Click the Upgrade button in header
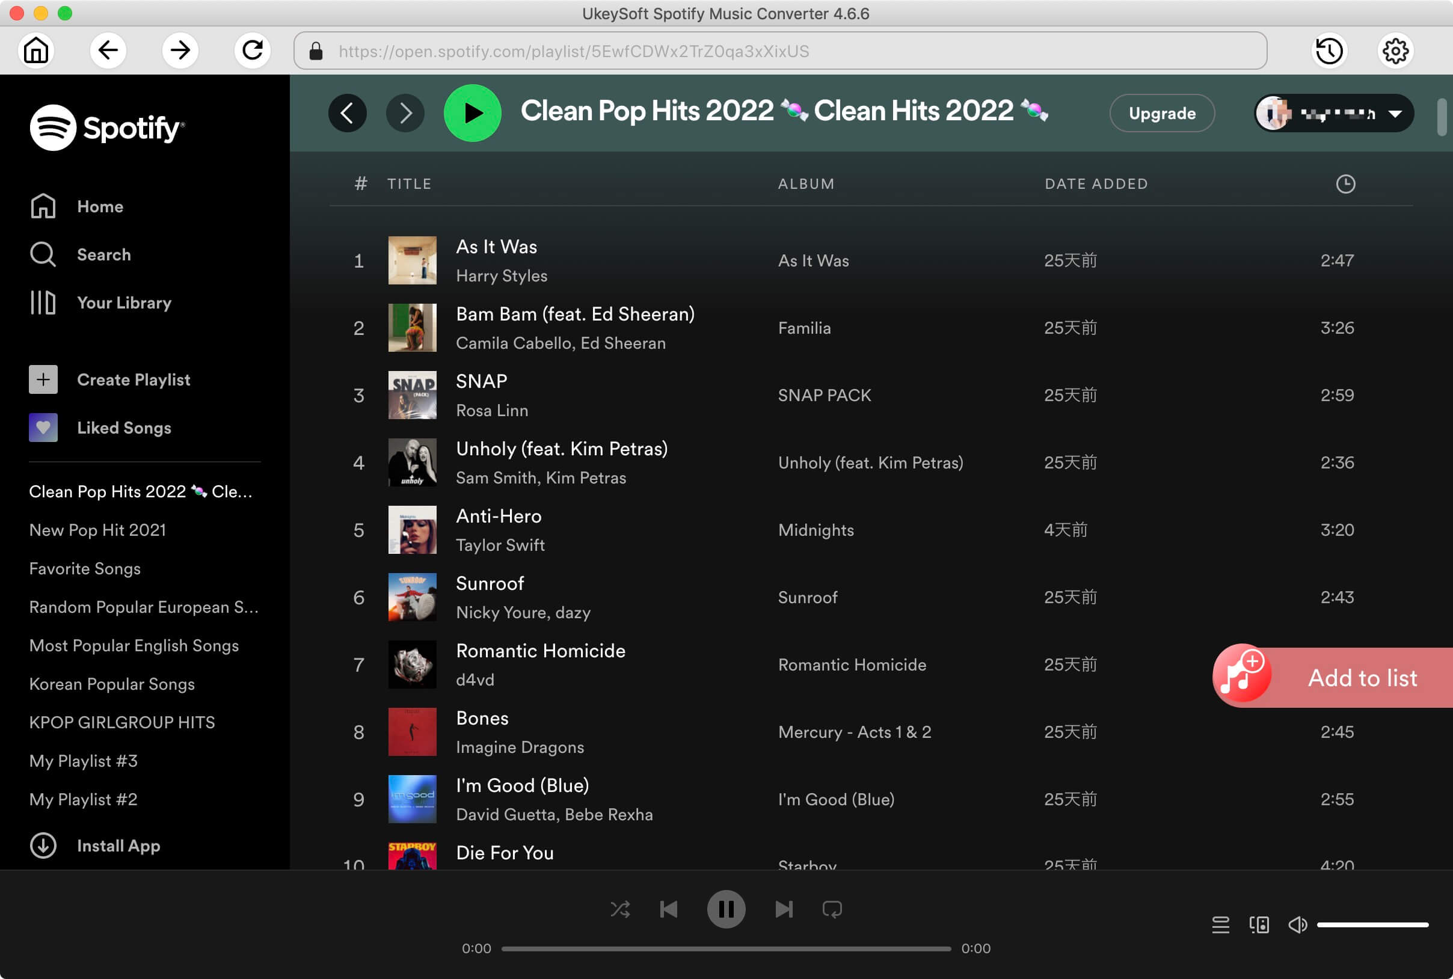 pyautogui.click(x=1163, y=112)
